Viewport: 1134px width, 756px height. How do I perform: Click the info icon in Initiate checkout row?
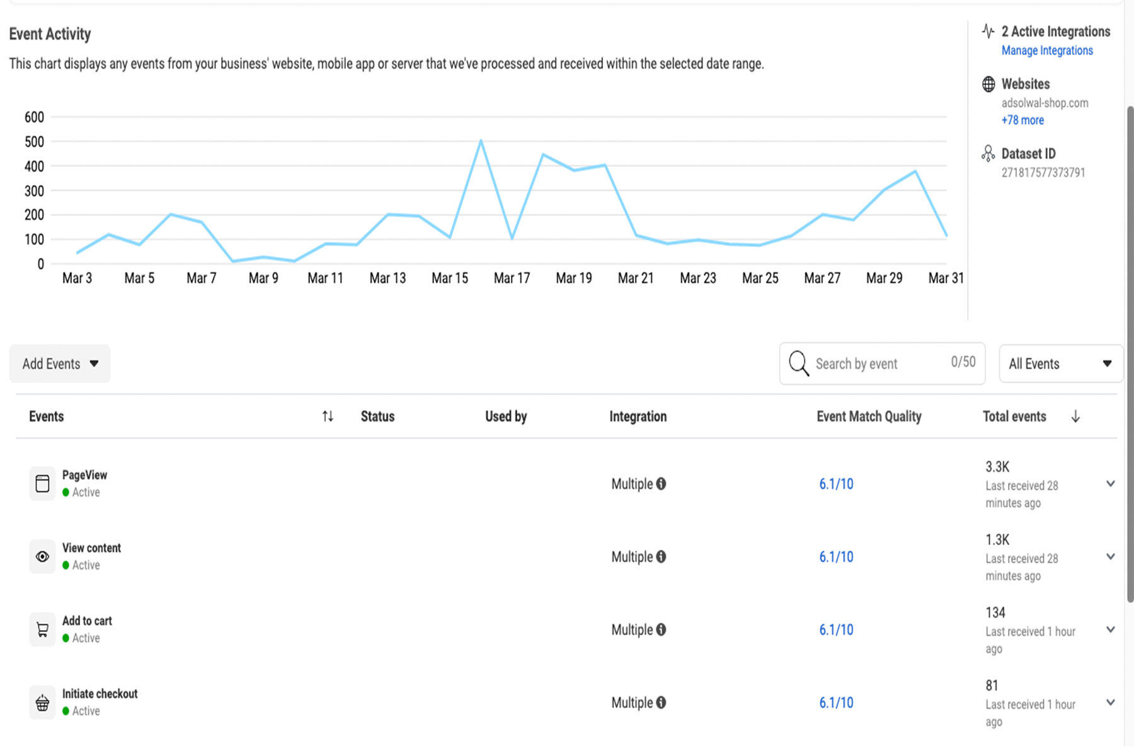661,703
